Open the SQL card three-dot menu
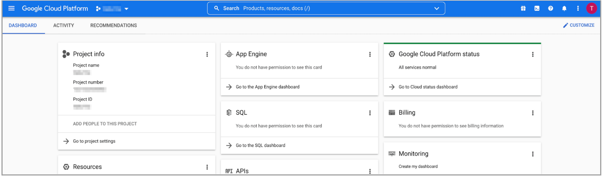Image resolution: width=602 pixels, height=177 pixels. point(370,113)
